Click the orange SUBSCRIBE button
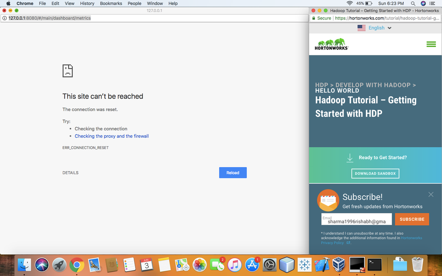The image size is (442, 276). point(412,219)
